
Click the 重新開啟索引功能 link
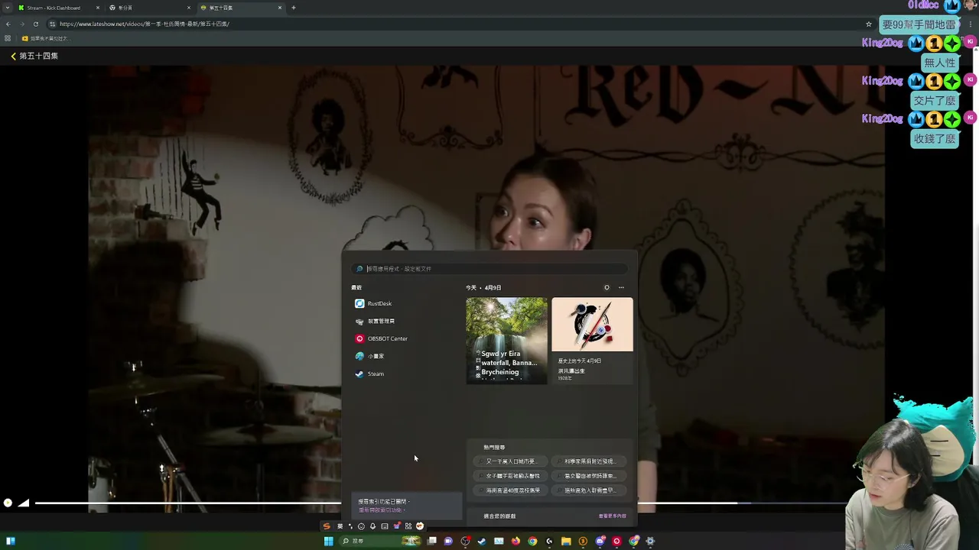pos(381,510)
